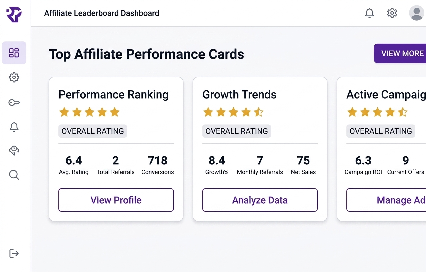Click the clock history sidebar icon
The width and height of the screenshot is (426, 272).
coord(14,151)
